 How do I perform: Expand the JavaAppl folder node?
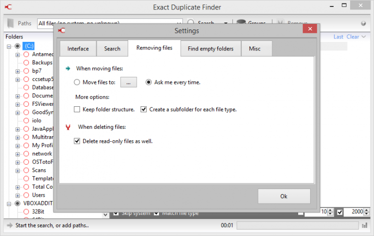point(17,129)
